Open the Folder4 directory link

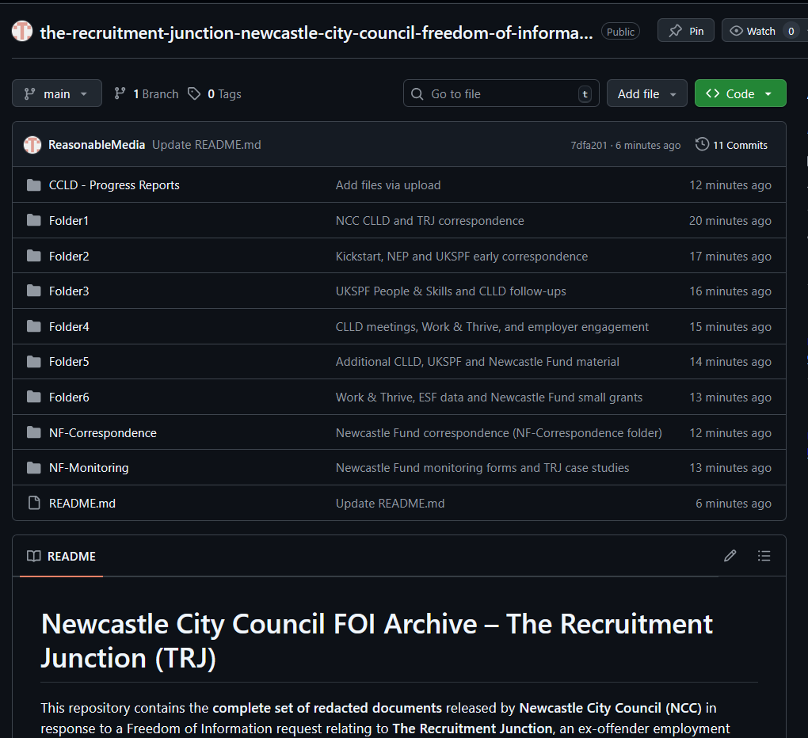[x=69, y=326]
